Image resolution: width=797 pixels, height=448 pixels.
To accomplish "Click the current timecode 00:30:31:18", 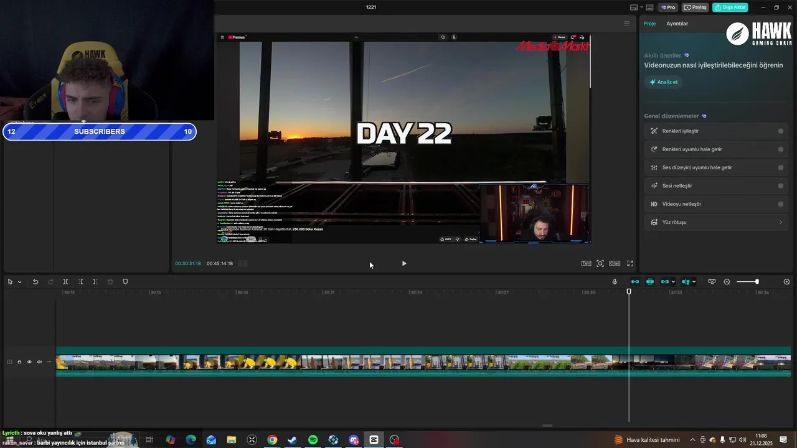I will tap(187, 264).
